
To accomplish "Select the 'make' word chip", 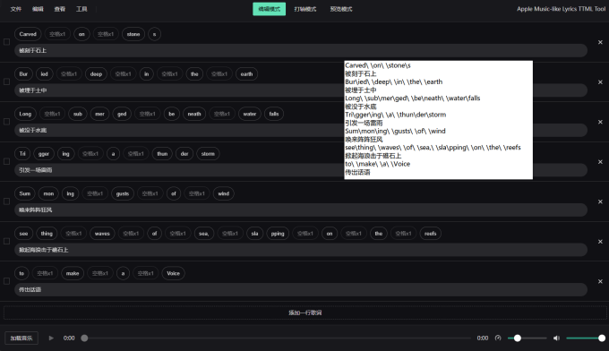I will point(73,273).
